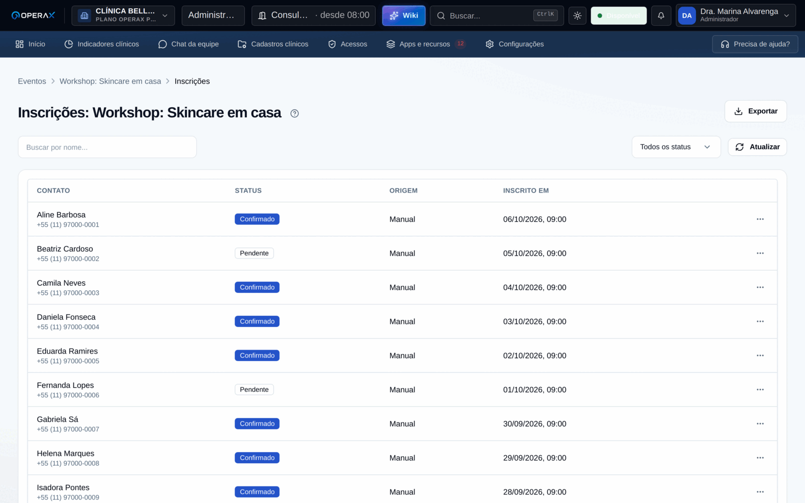Viewport: 805px width, 503px height.
Task: Click Precisa de ajuda? button
Action: [755, 44]
